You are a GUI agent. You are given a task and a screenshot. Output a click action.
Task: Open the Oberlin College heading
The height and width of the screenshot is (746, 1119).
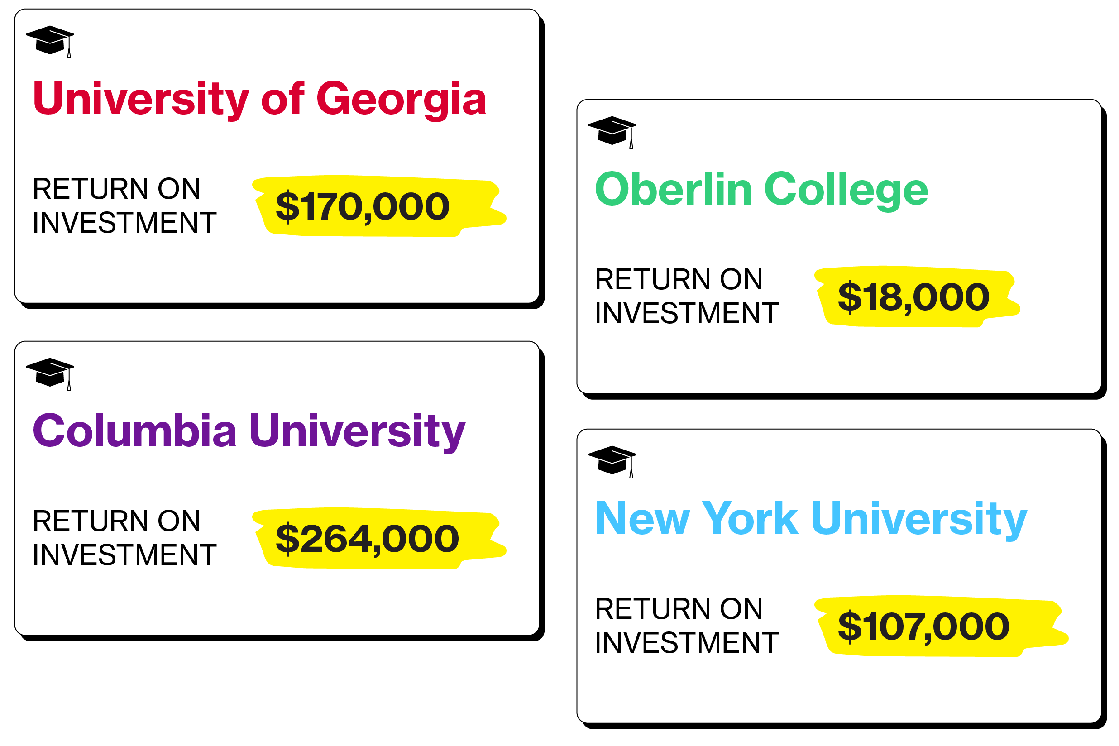click(x=761, y=189)
